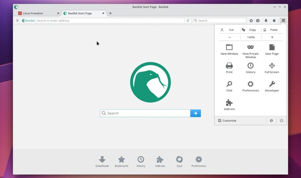The image size is (301, 178).
Task: Click Customize at menu bottom
Action: (x=227, y=121)
